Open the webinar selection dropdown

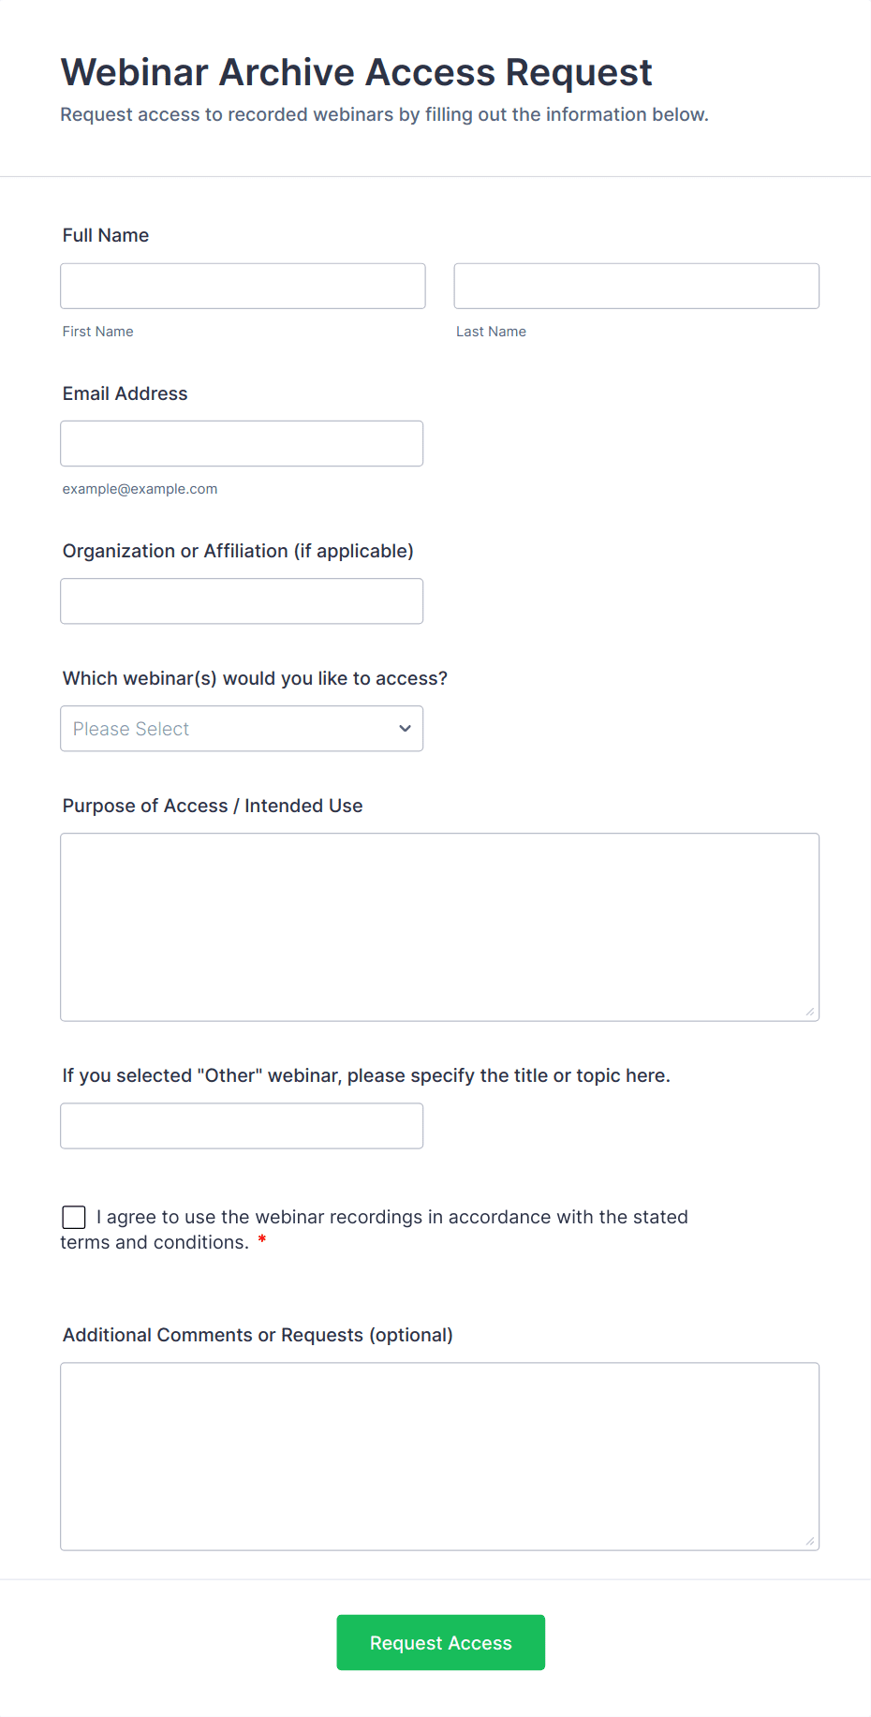pos(242,728)
